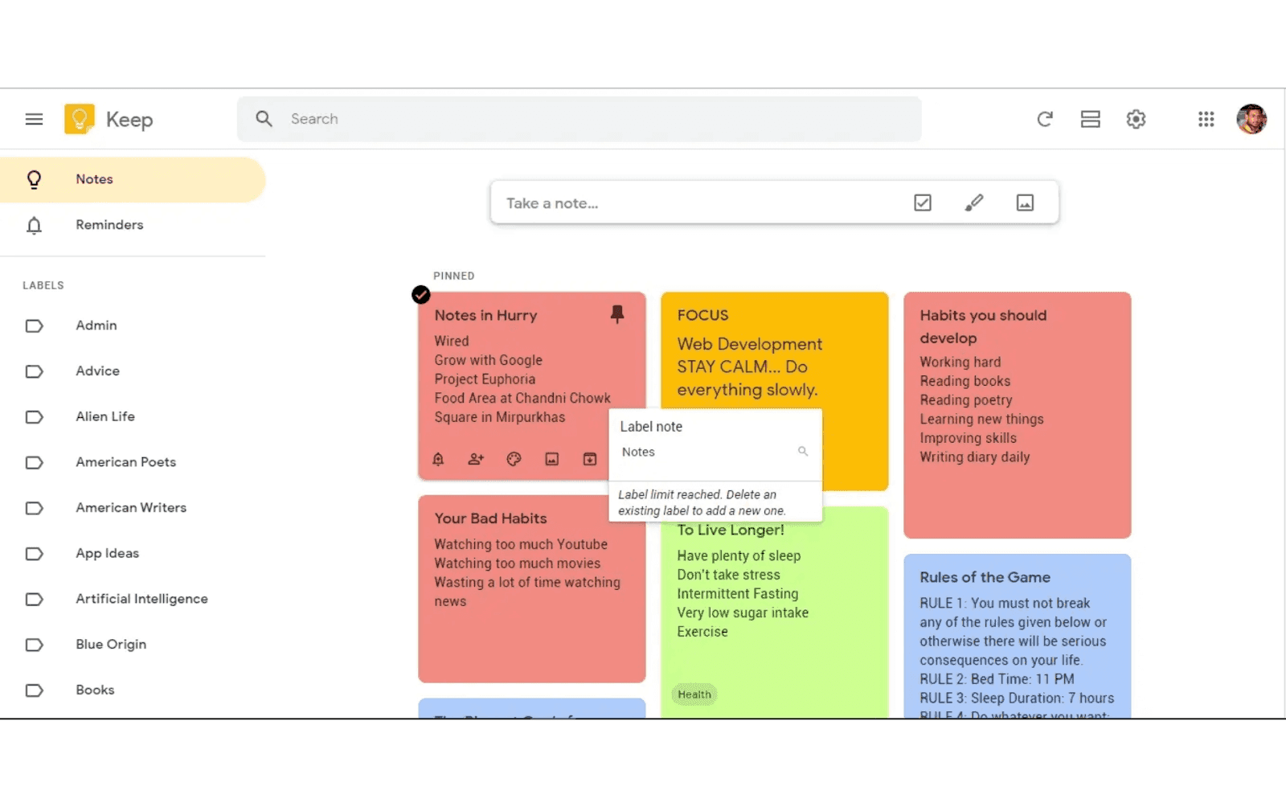The width and height of the screenshot is (1286, 807).
Task: Open the new checklist note option
Action: [x=922, y=203]
